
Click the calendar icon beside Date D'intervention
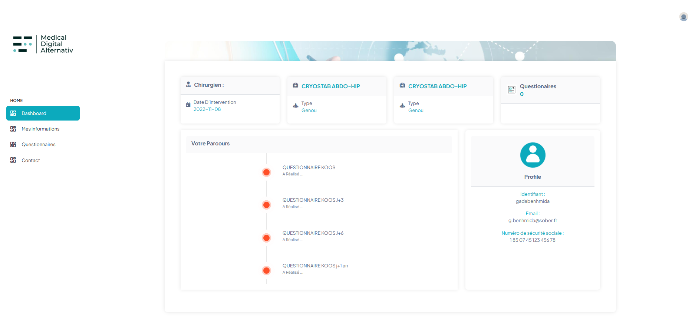click(x=188, y=105)
